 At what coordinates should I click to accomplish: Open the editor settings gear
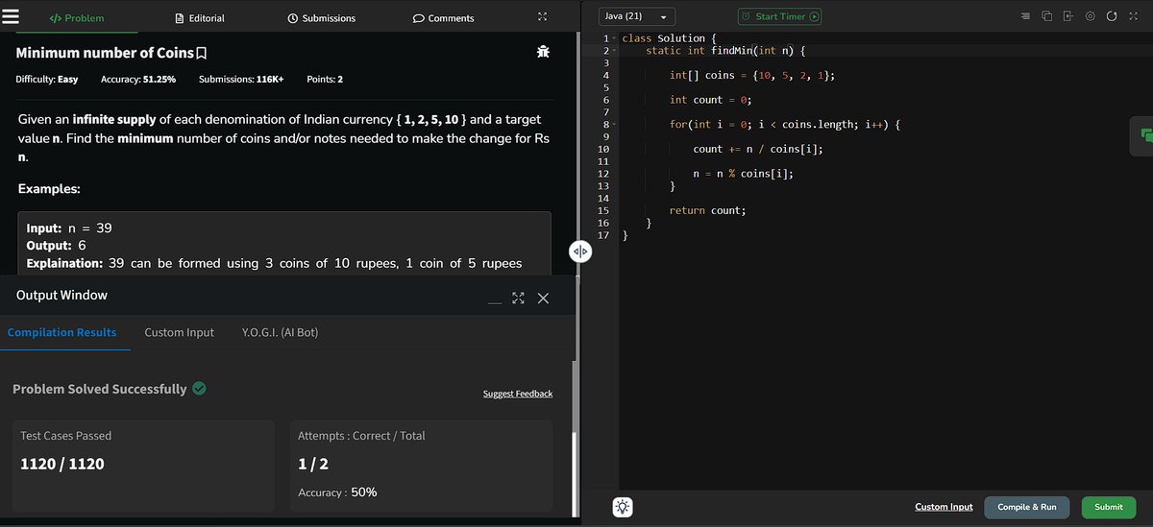tap(1090, 16)
